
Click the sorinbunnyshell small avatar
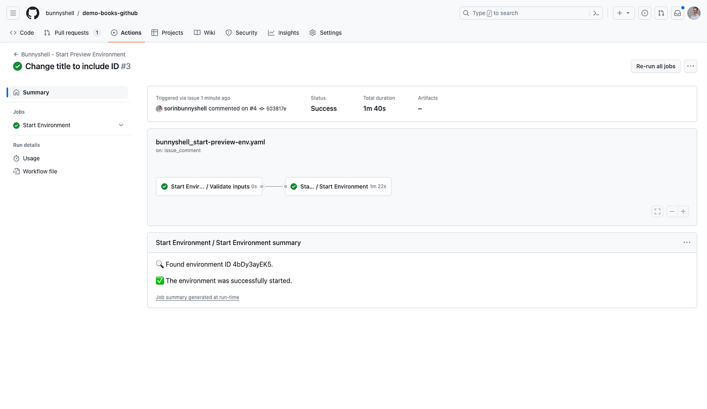[x=159, y=109]
